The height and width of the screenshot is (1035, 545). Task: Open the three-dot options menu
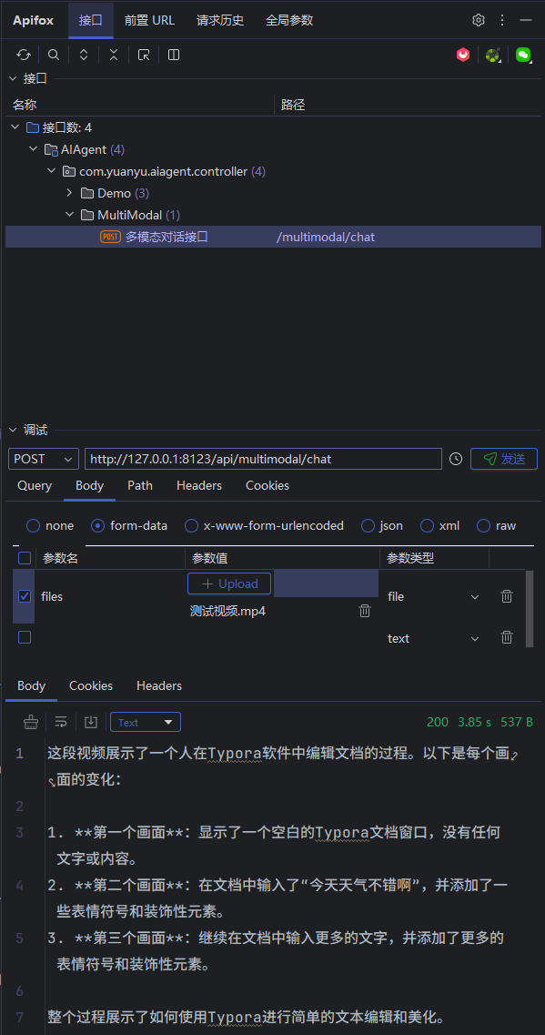point(502,20)
